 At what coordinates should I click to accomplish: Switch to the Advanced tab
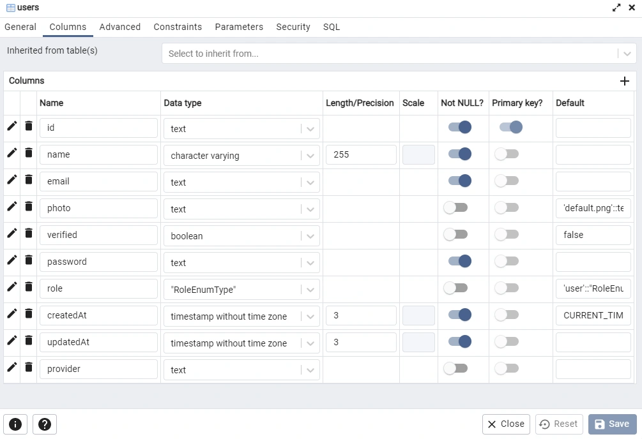click(x=120, y=27)
